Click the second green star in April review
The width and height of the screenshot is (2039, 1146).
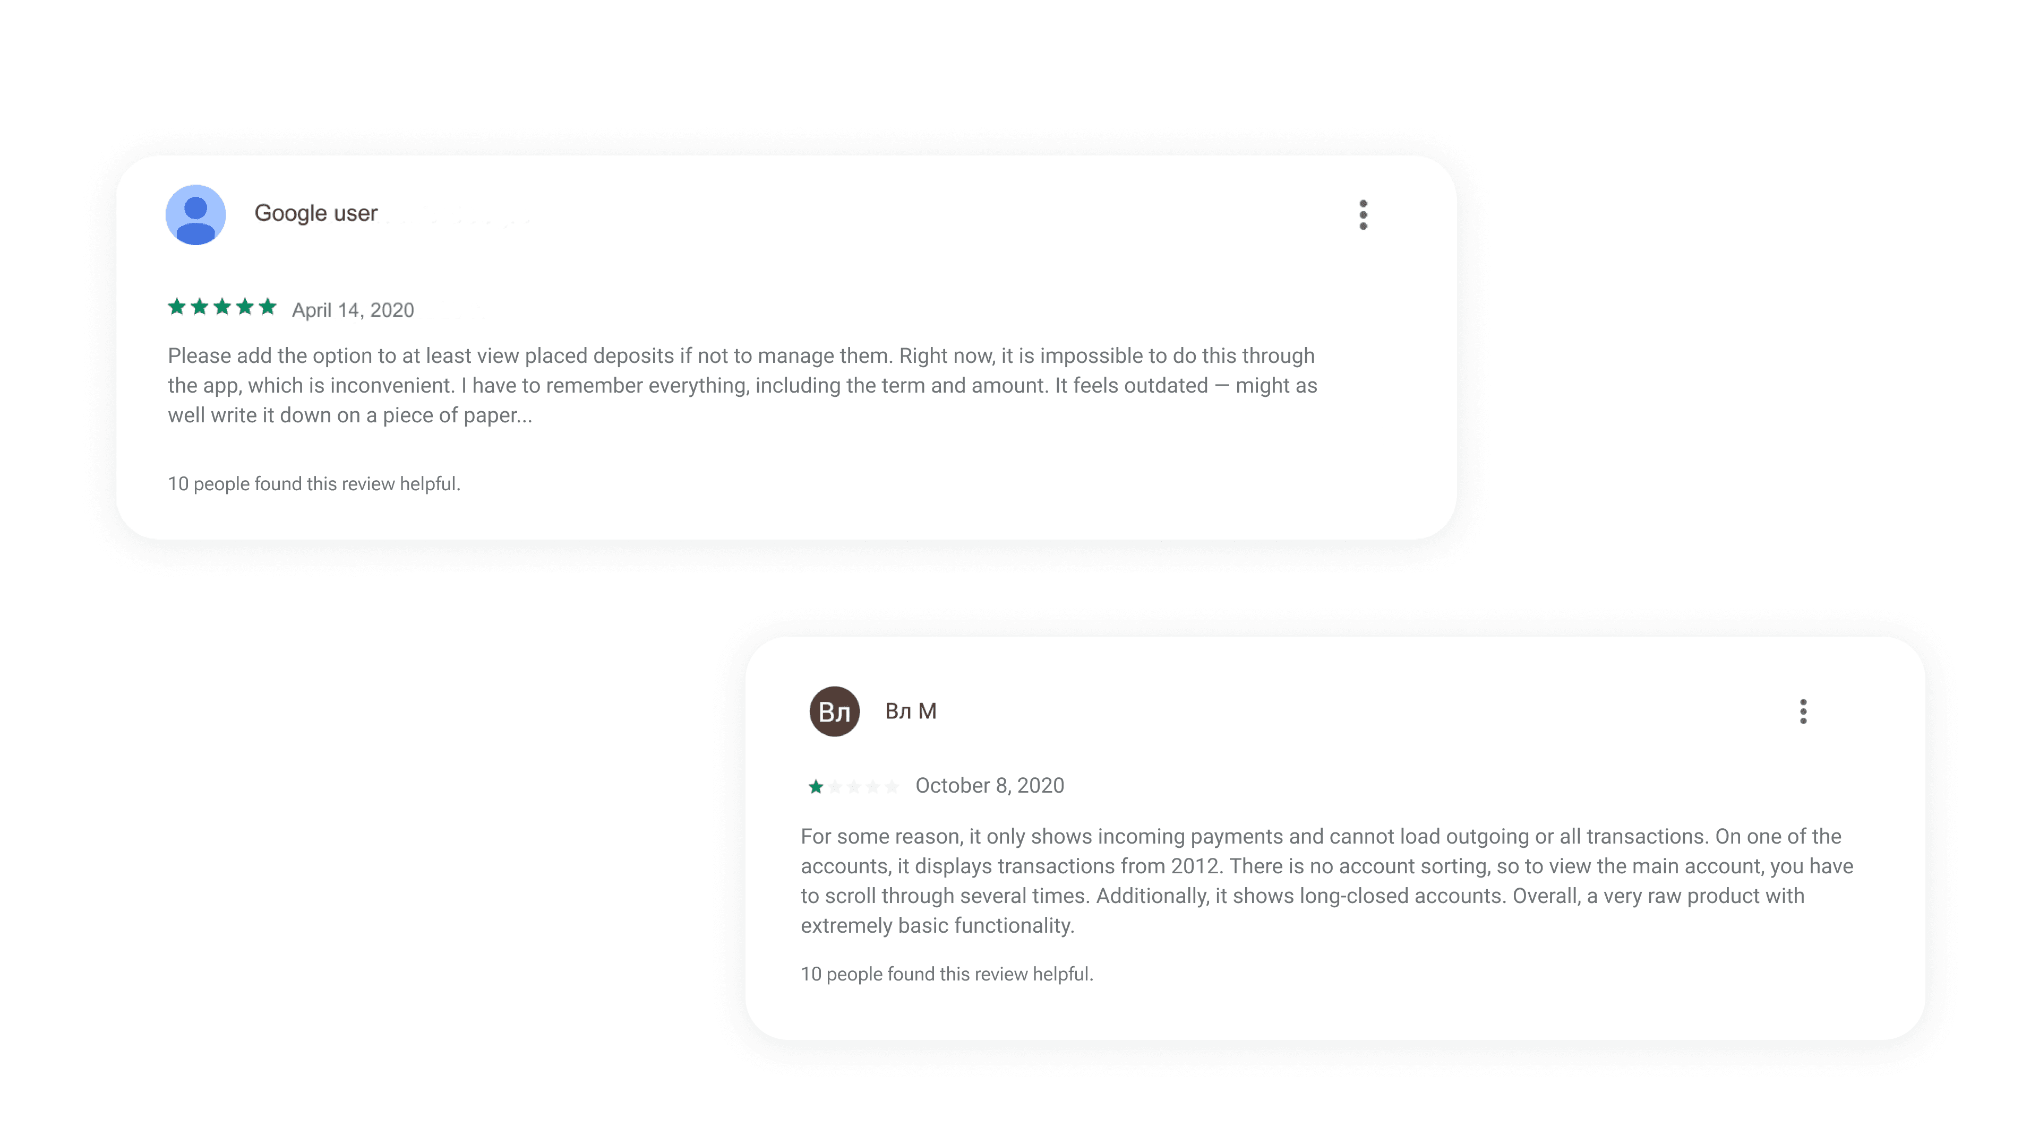tap(200, 307)
